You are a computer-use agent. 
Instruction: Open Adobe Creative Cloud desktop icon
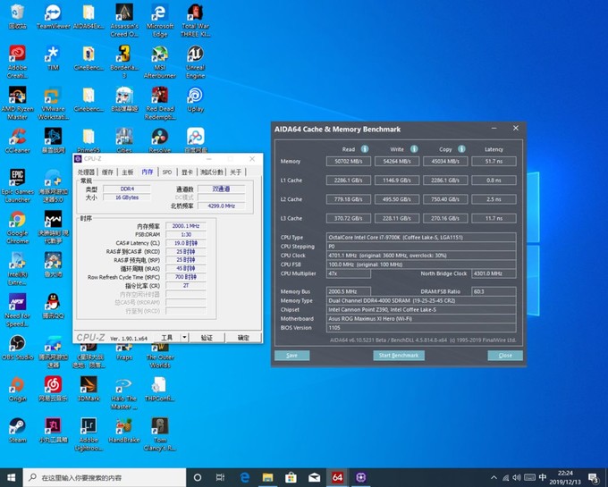coord(18,62)
